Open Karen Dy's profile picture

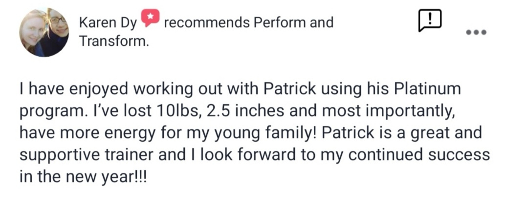[x=44, y=32]
